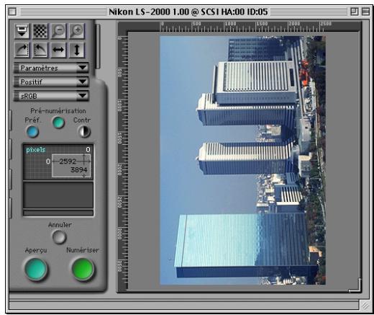Click the vertical drawer handle beside tools
The width and height of the screenshot is (374, 315).
click(x=98, y=46)
